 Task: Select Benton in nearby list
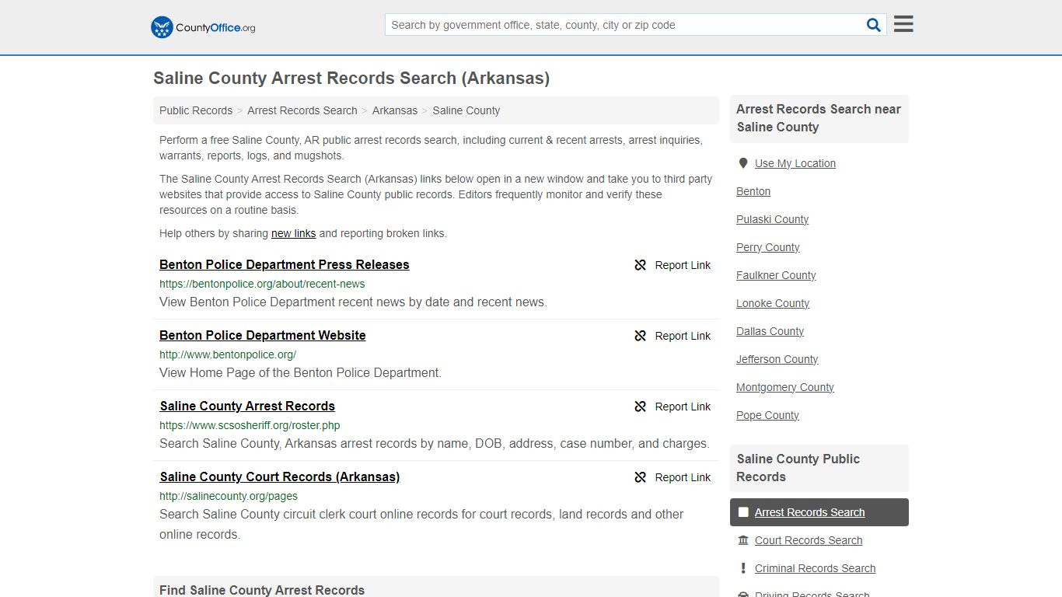[x=753, y=191]
